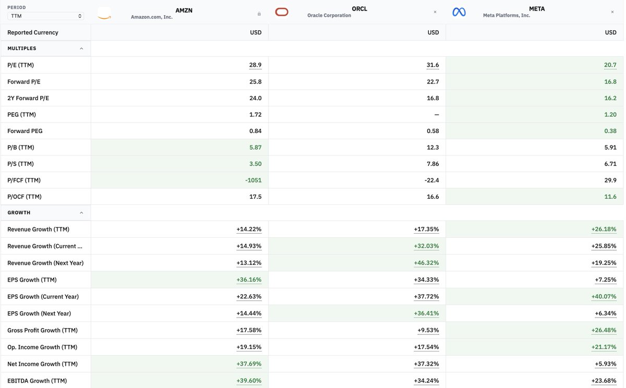The image size is (626, 388).
Task: Click META gross profit growth +26.48%
Action: click(x=604, y=331)
